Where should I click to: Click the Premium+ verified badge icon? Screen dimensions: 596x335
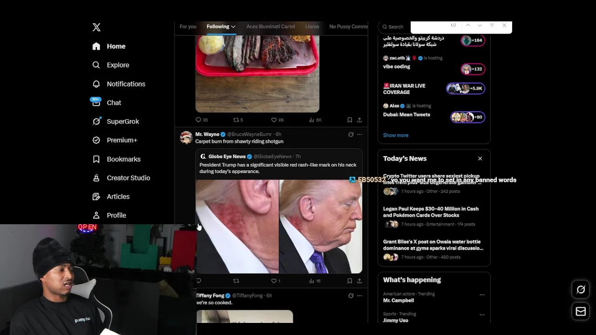[96, 140]
